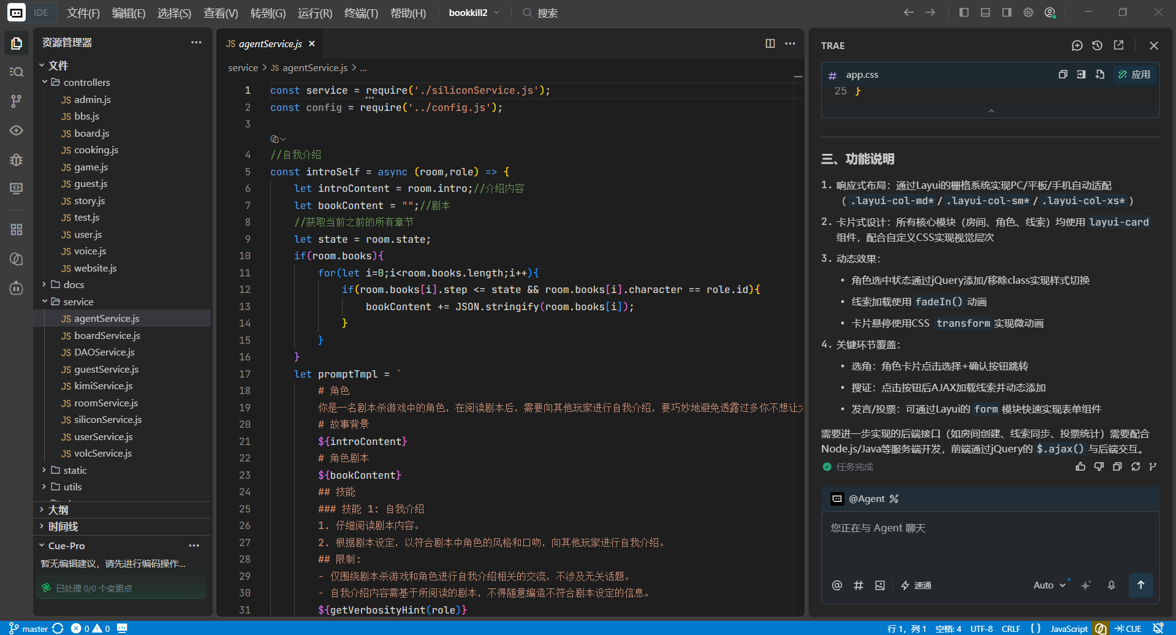Close the agentService.js tab

tap(312, 44)
